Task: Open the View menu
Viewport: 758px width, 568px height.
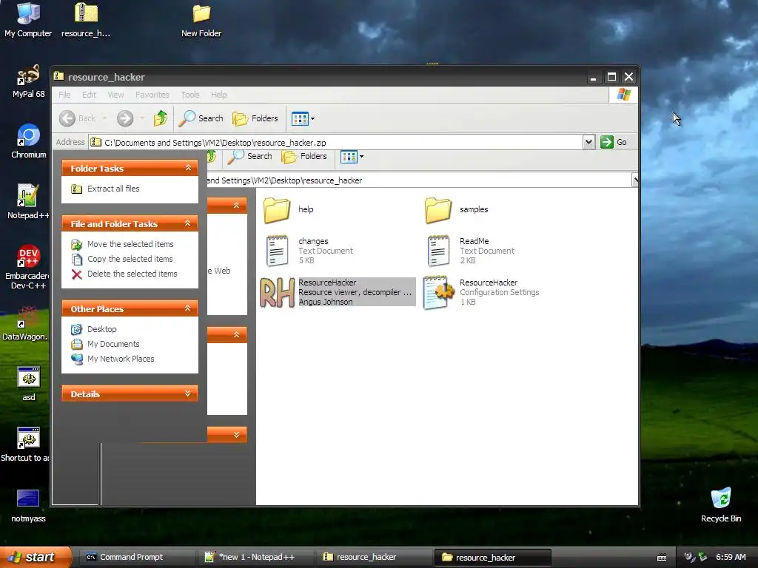Action: coord(115,95)
